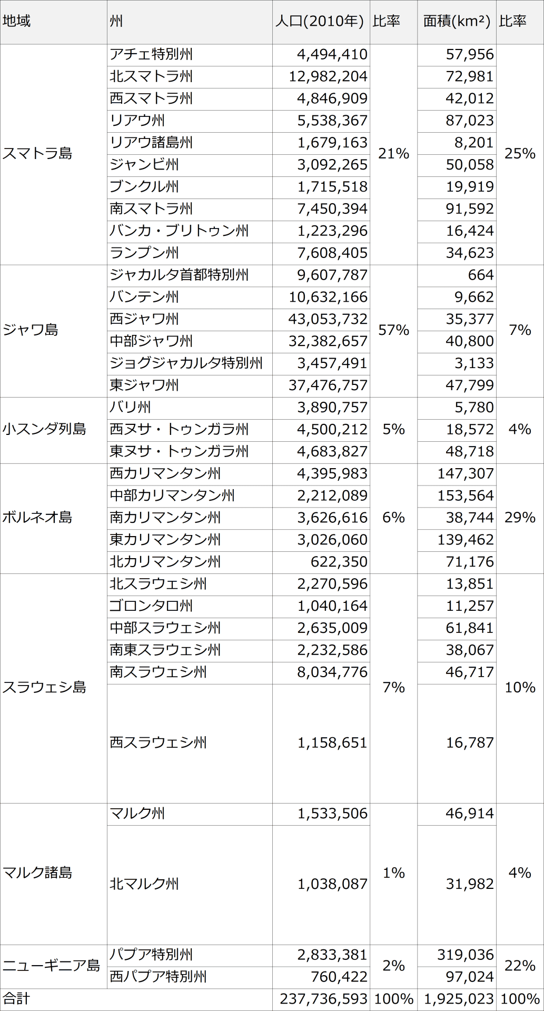Select the ボルネオ島 region cell
This screenshot has width=544, height=1011.
54,518
